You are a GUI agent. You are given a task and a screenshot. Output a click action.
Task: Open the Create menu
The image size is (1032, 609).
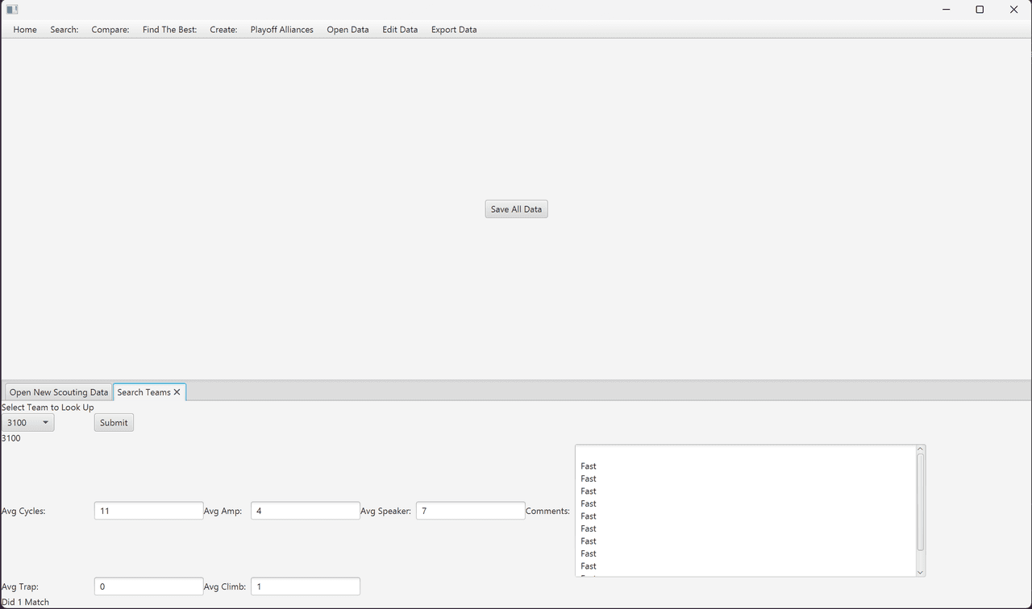223,30
